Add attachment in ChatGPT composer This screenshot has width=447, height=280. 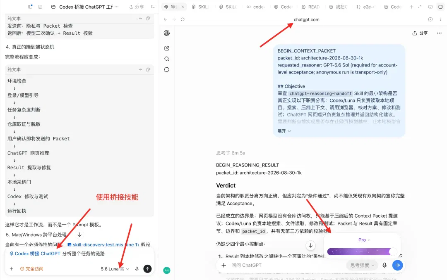pos(224,265)
